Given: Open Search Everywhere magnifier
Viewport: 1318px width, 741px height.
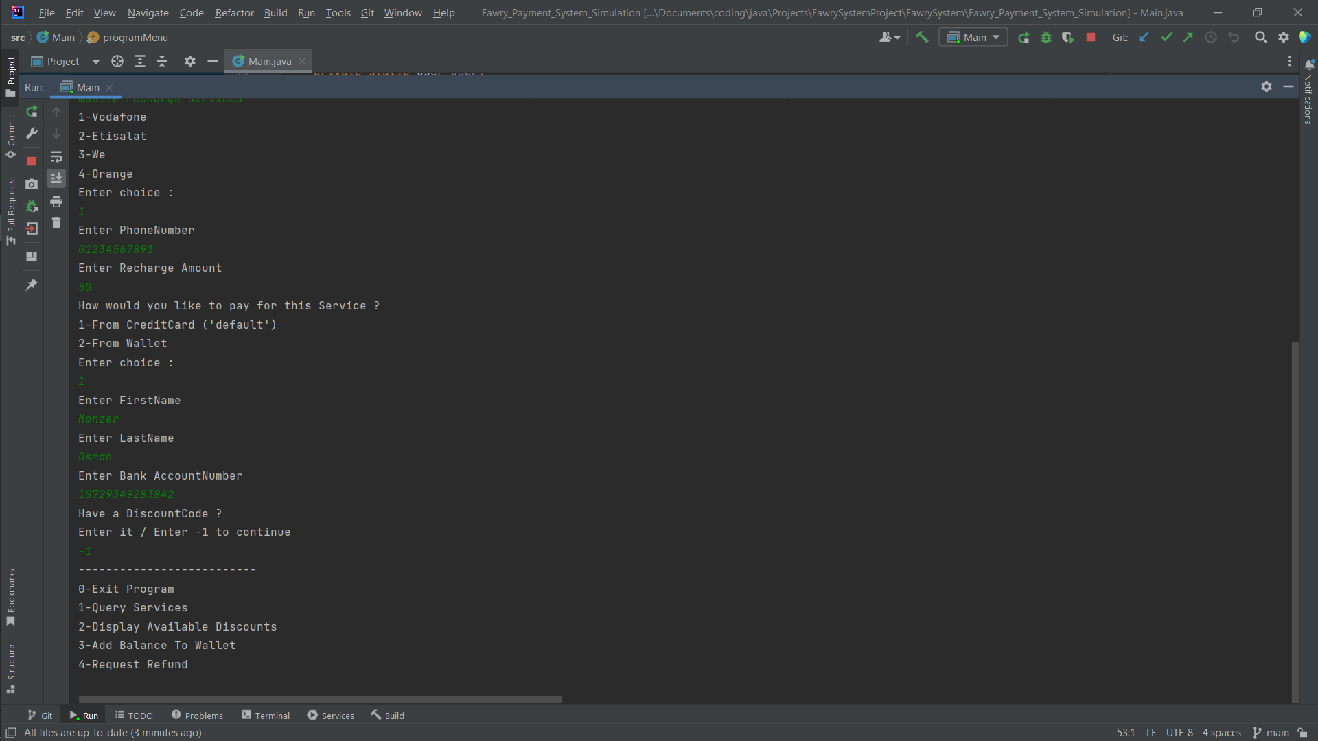Looking at the screenshot, I should click(x=1261, y=37).
